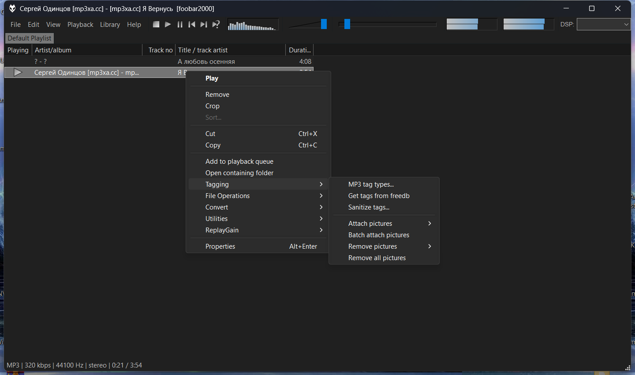Viewport: 635px width, 375px height.
Task: Click the random playback icon
Action: click(x=216, y=24)
